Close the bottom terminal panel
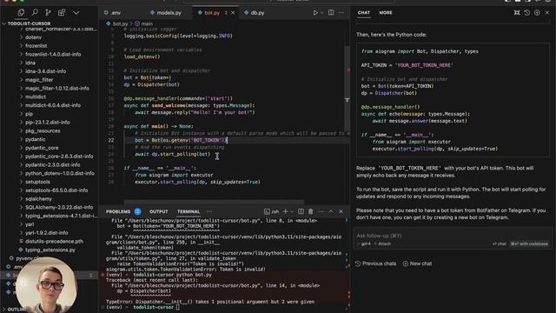The width and height of the screenshot is (556, 313). tap(341, 211)
